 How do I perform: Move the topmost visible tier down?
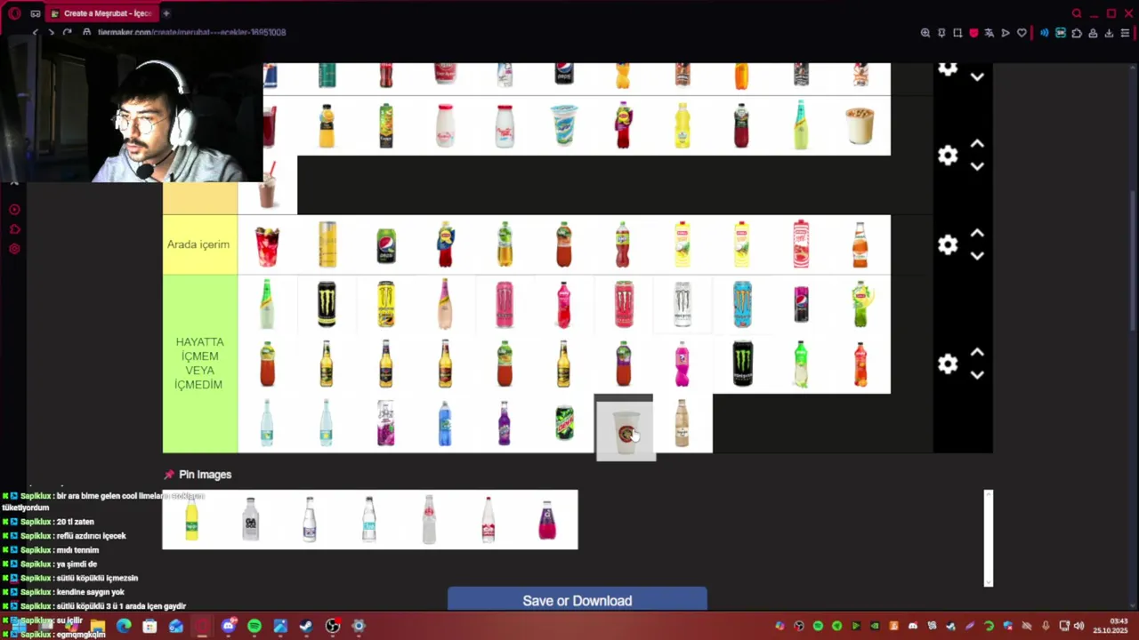[977, 77]
